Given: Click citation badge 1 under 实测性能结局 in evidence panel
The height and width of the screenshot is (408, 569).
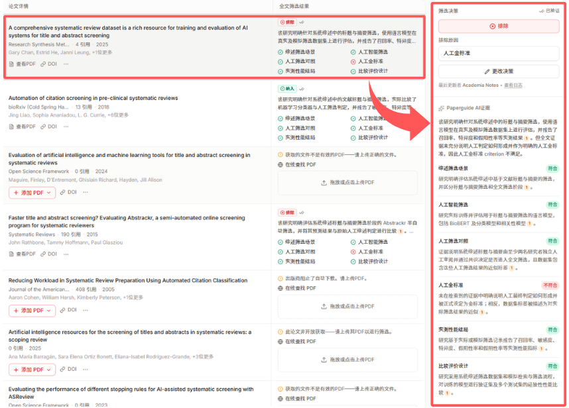Looking at the screenshot, I should [541, 348].
